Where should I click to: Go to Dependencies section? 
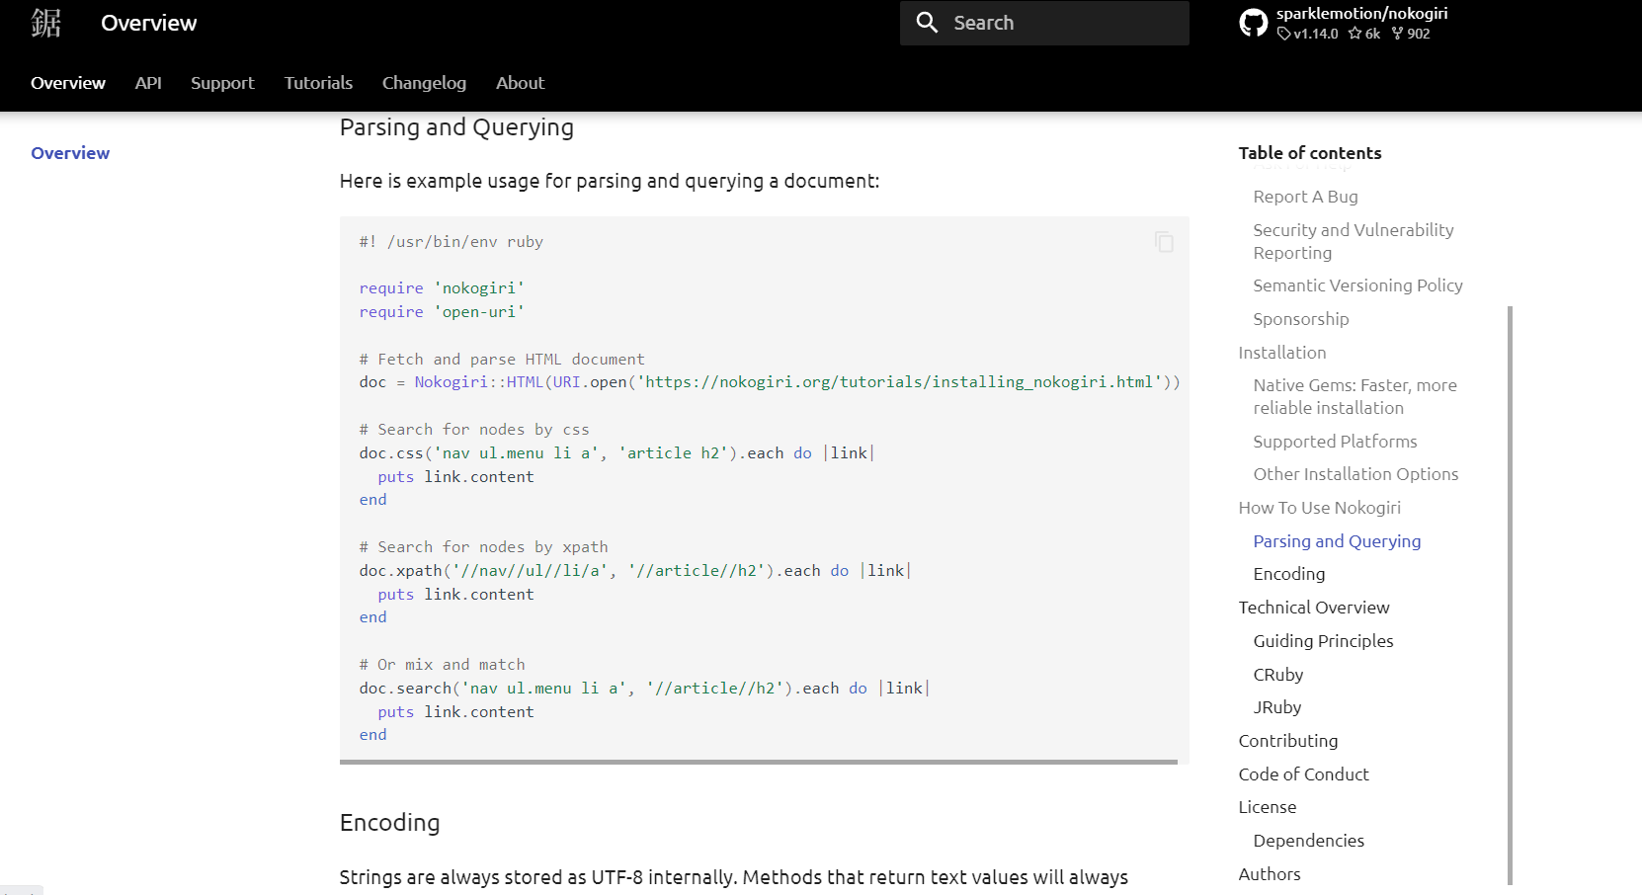coord(1308,841)
